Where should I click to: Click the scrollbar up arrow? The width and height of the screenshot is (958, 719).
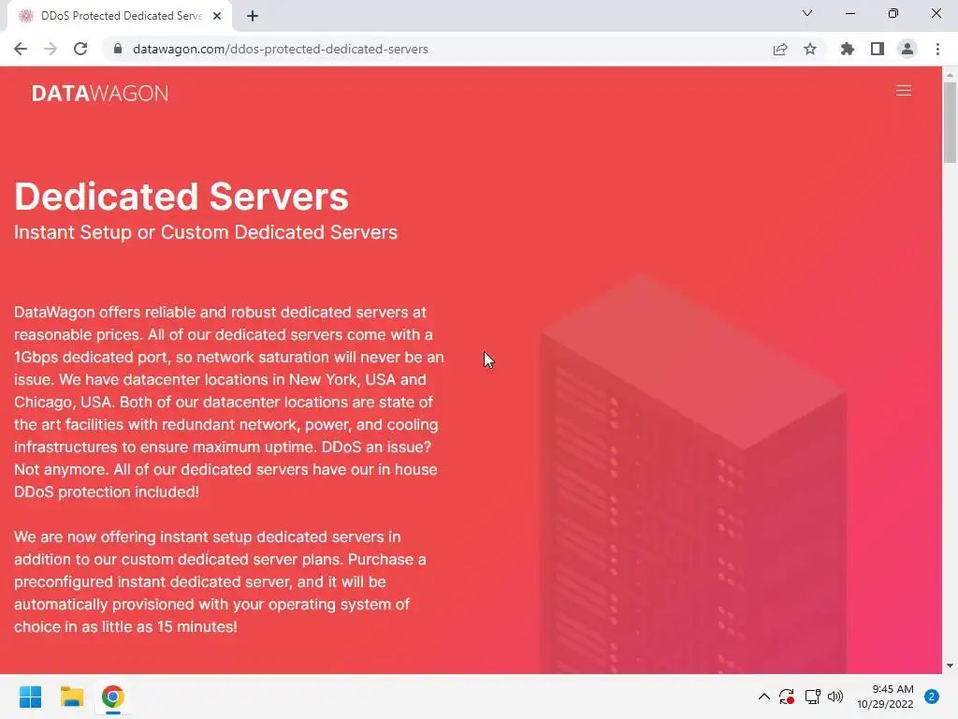[950, 75]
